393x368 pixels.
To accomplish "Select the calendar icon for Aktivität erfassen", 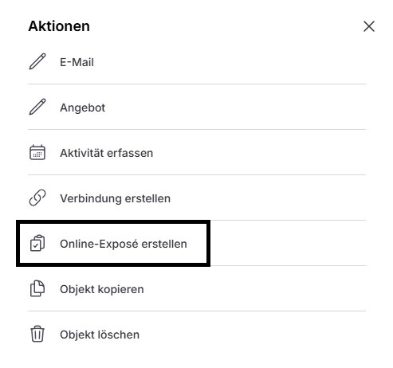I will (37, 152).
